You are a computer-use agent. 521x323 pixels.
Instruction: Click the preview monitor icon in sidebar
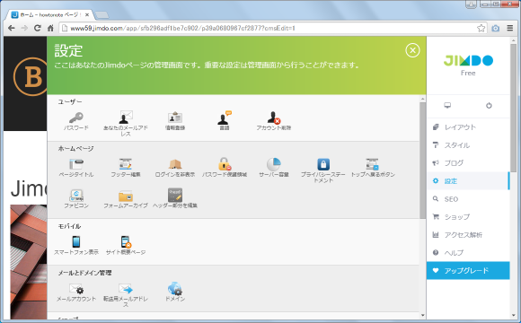pos(447,106)
